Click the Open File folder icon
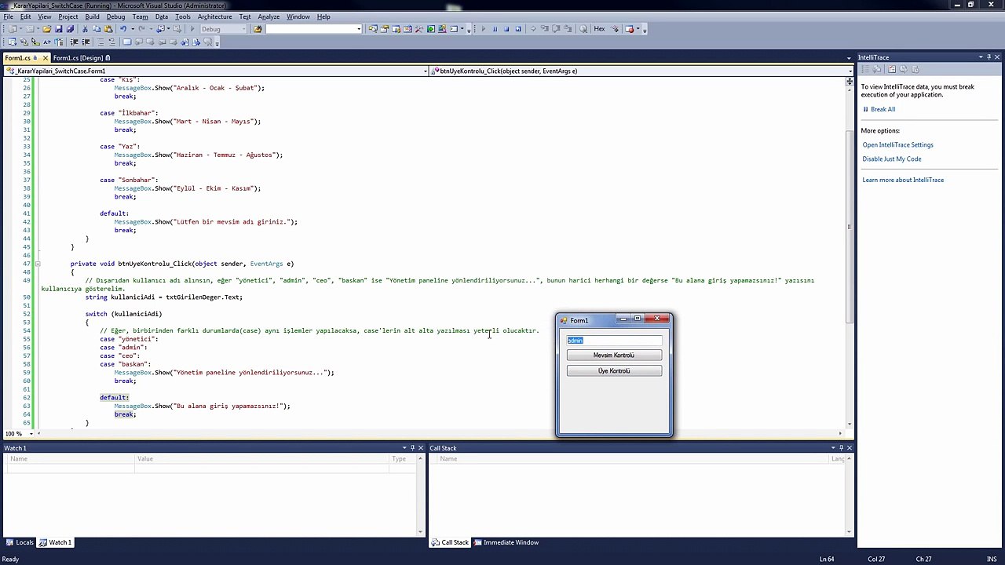 [46, 29]
